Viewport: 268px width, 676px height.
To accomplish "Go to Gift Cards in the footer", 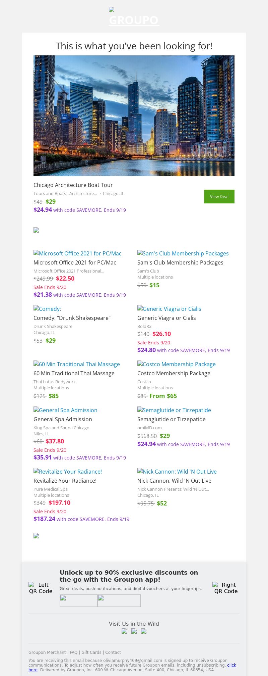I will tap(91, 652).
